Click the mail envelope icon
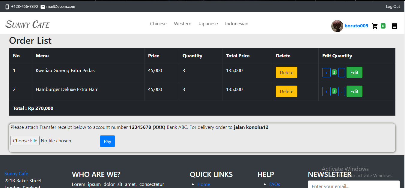 [43, 7]
